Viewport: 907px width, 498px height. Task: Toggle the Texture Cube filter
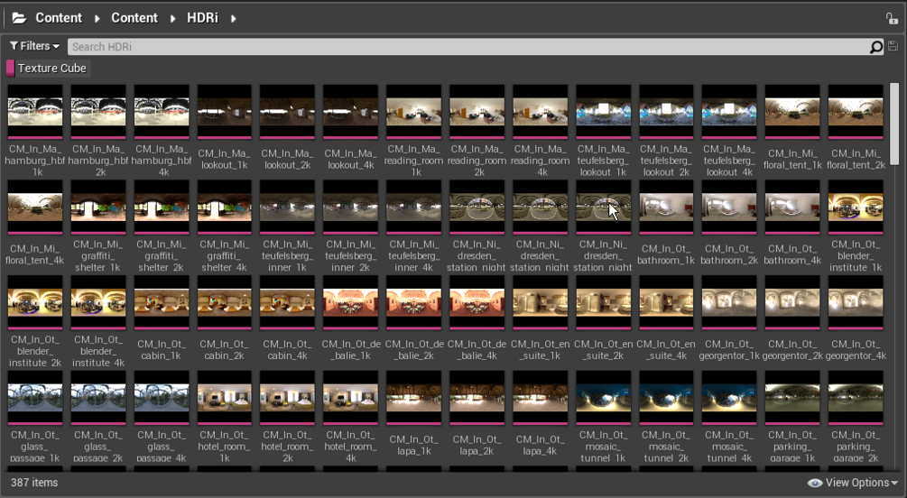[48, 69]
